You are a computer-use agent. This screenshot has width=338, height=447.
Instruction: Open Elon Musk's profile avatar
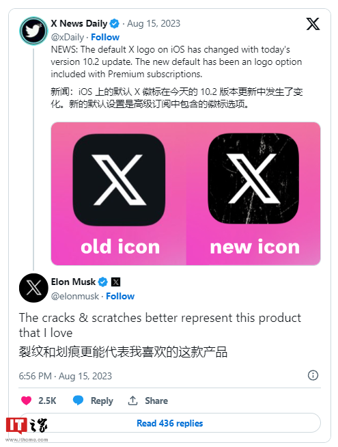(33, 288)
